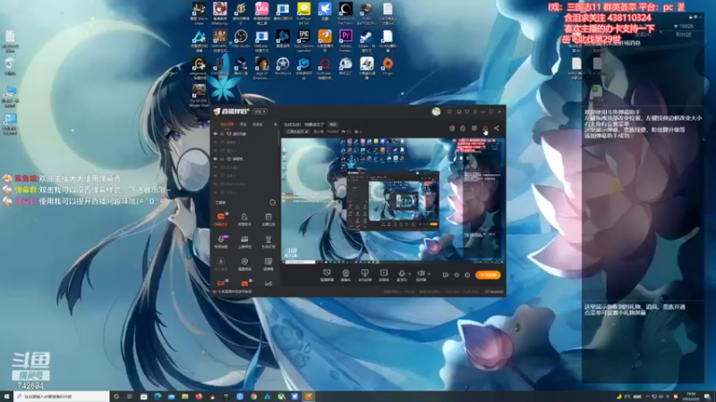Viewport: 716px width, 402px height.
Task: Open the microphone dropdown arrow
Action: (409, 274)
